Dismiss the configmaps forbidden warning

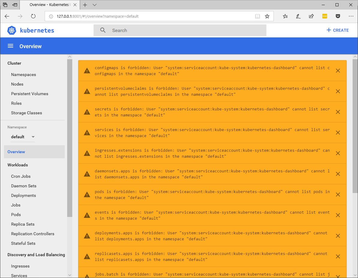click(338, 71)
